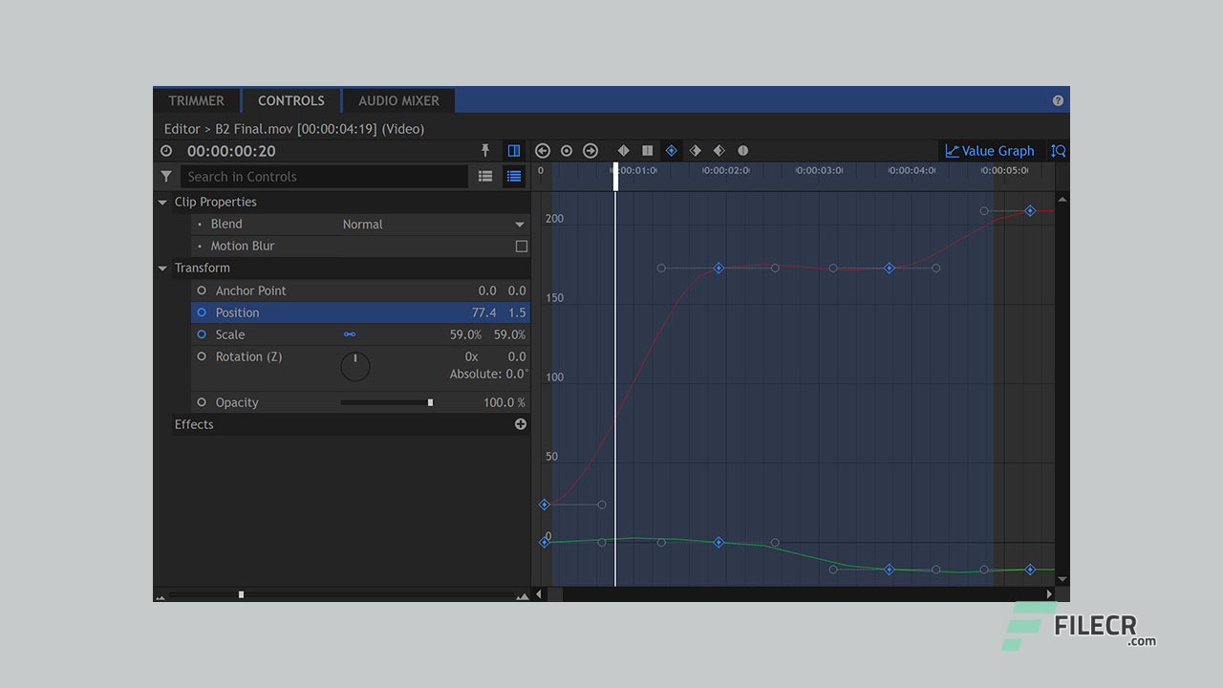1223x688 pixels.
Task: Click the Position X value 77.4
Action: click(x=483, y=312)
